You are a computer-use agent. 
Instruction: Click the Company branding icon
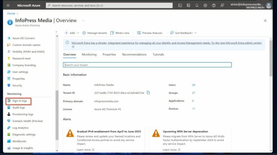(x=9, y=65)
